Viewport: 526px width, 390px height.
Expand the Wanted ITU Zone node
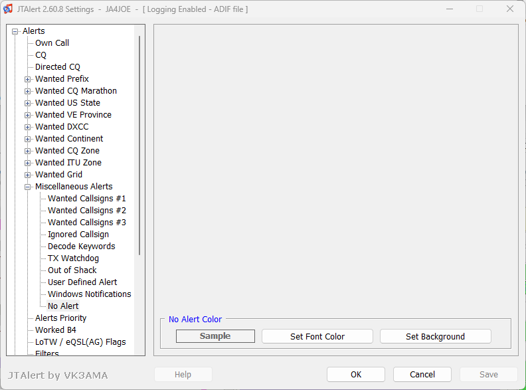click(27, 163)
